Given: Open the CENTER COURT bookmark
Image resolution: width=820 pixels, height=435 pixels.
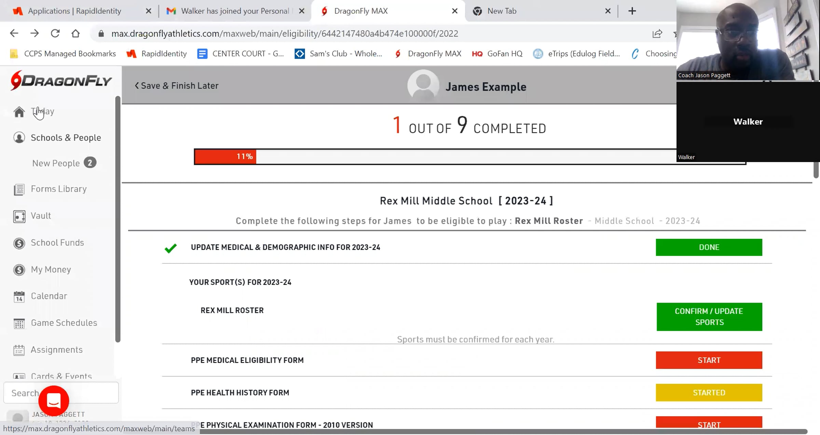Looking at the screenshot, I should tap(241, 54).
